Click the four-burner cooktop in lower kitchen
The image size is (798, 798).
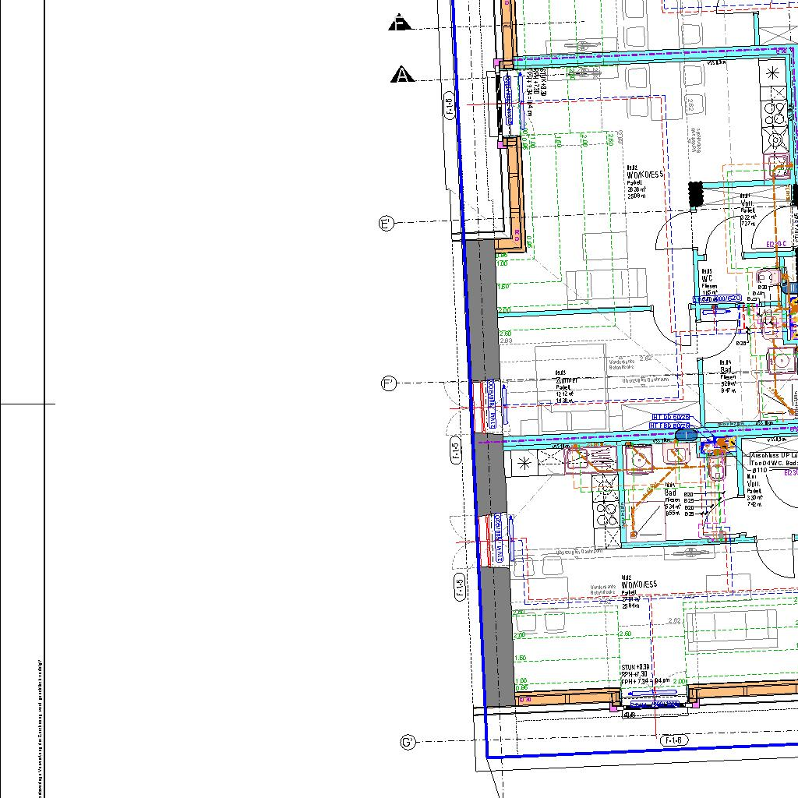coord(606,501)
